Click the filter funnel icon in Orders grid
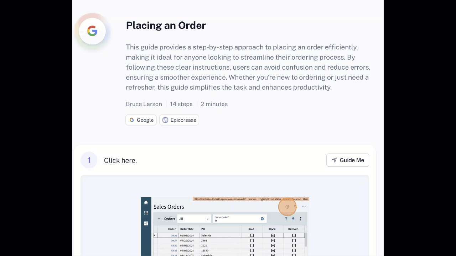The width and height of the screenshot is (456, 256). point(286,219)
